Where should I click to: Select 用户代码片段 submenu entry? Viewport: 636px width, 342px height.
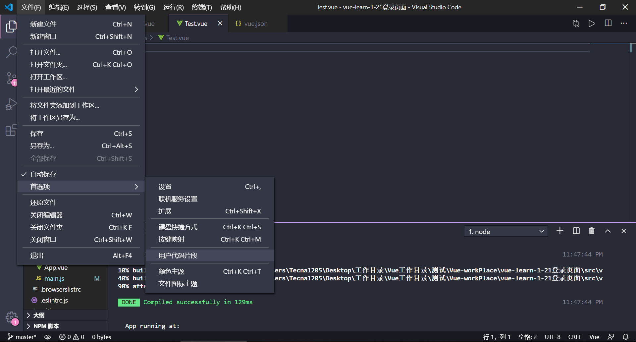(x=210, y=256)
